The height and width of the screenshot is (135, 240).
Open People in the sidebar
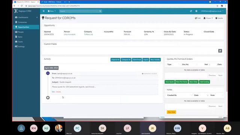pyautogui.click(x=21, y=32)
